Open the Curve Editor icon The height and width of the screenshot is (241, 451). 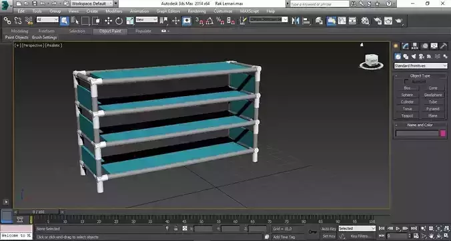(342, 21)
